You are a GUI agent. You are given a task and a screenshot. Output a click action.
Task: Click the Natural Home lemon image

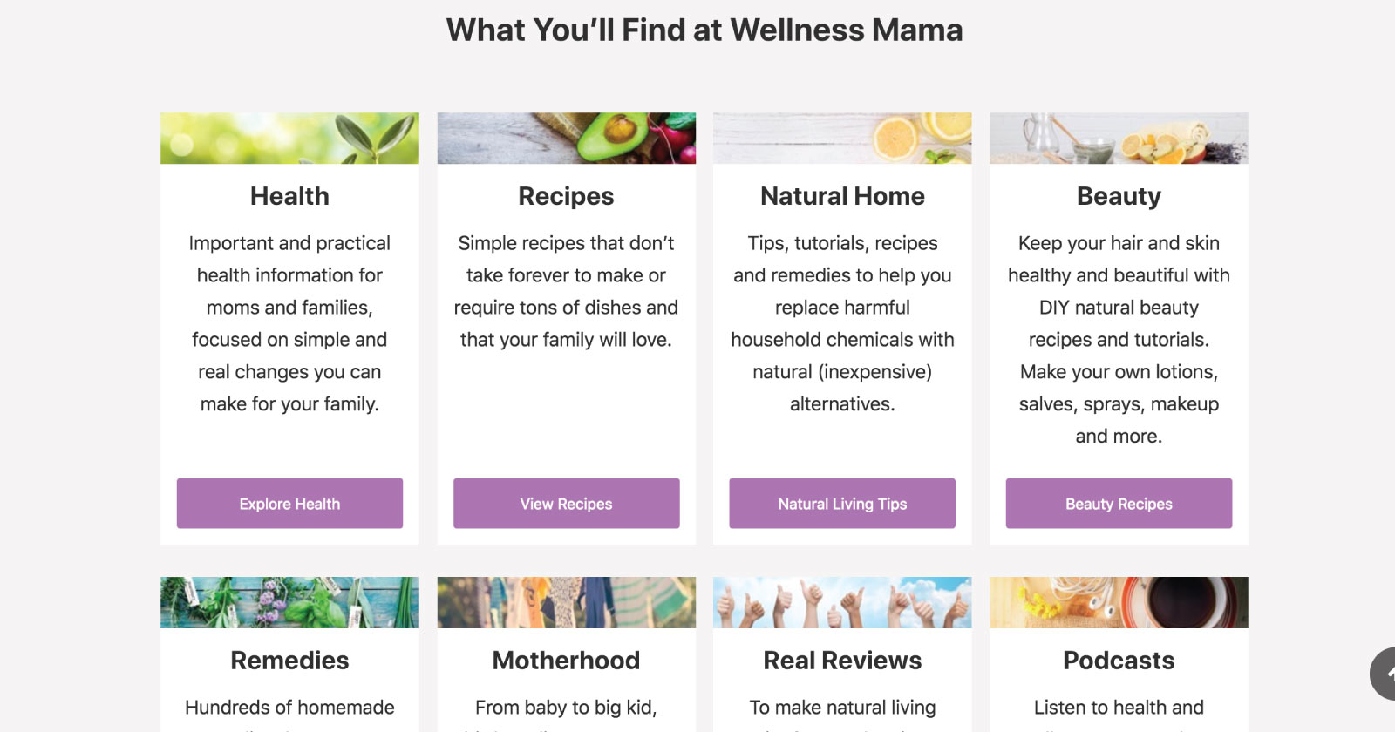pyautogui.click(x=842, y=138)
